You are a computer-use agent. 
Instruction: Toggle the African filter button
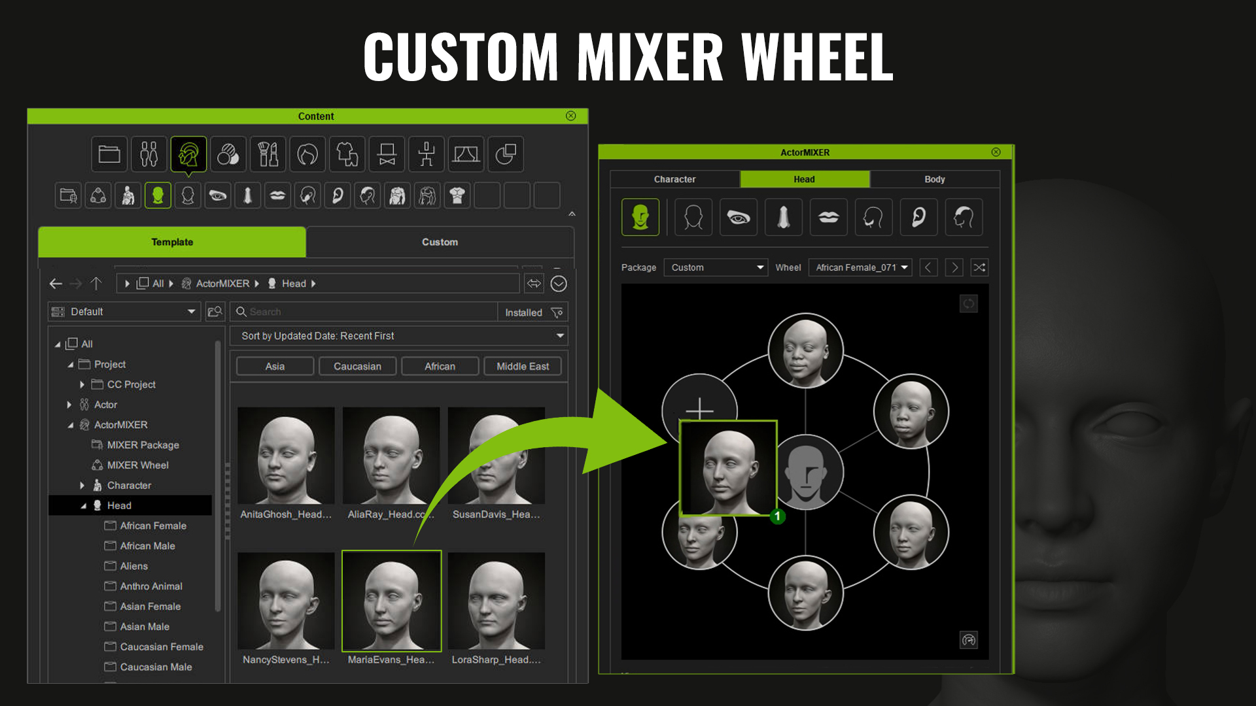point(440,366)
